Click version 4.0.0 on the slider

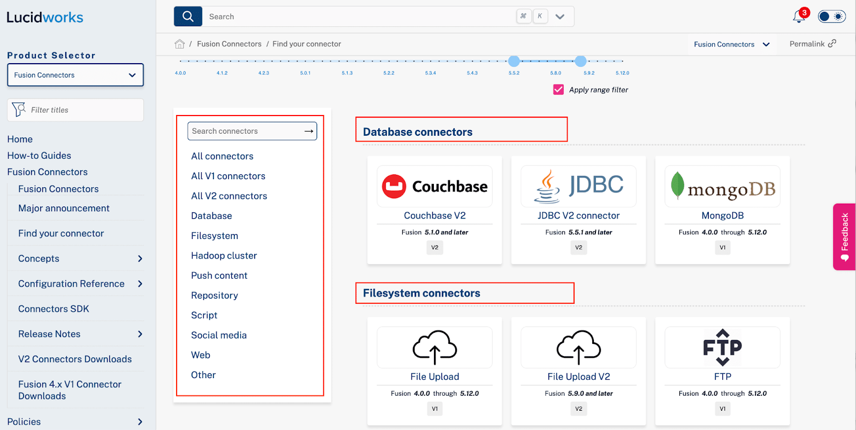[180, 73]
